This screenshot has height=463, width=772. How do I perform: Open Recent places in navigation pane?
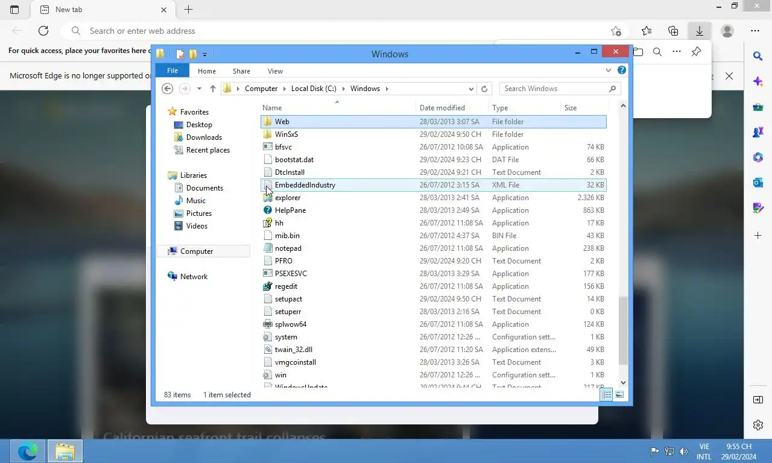pyautogui.click(x=207, y=150)
